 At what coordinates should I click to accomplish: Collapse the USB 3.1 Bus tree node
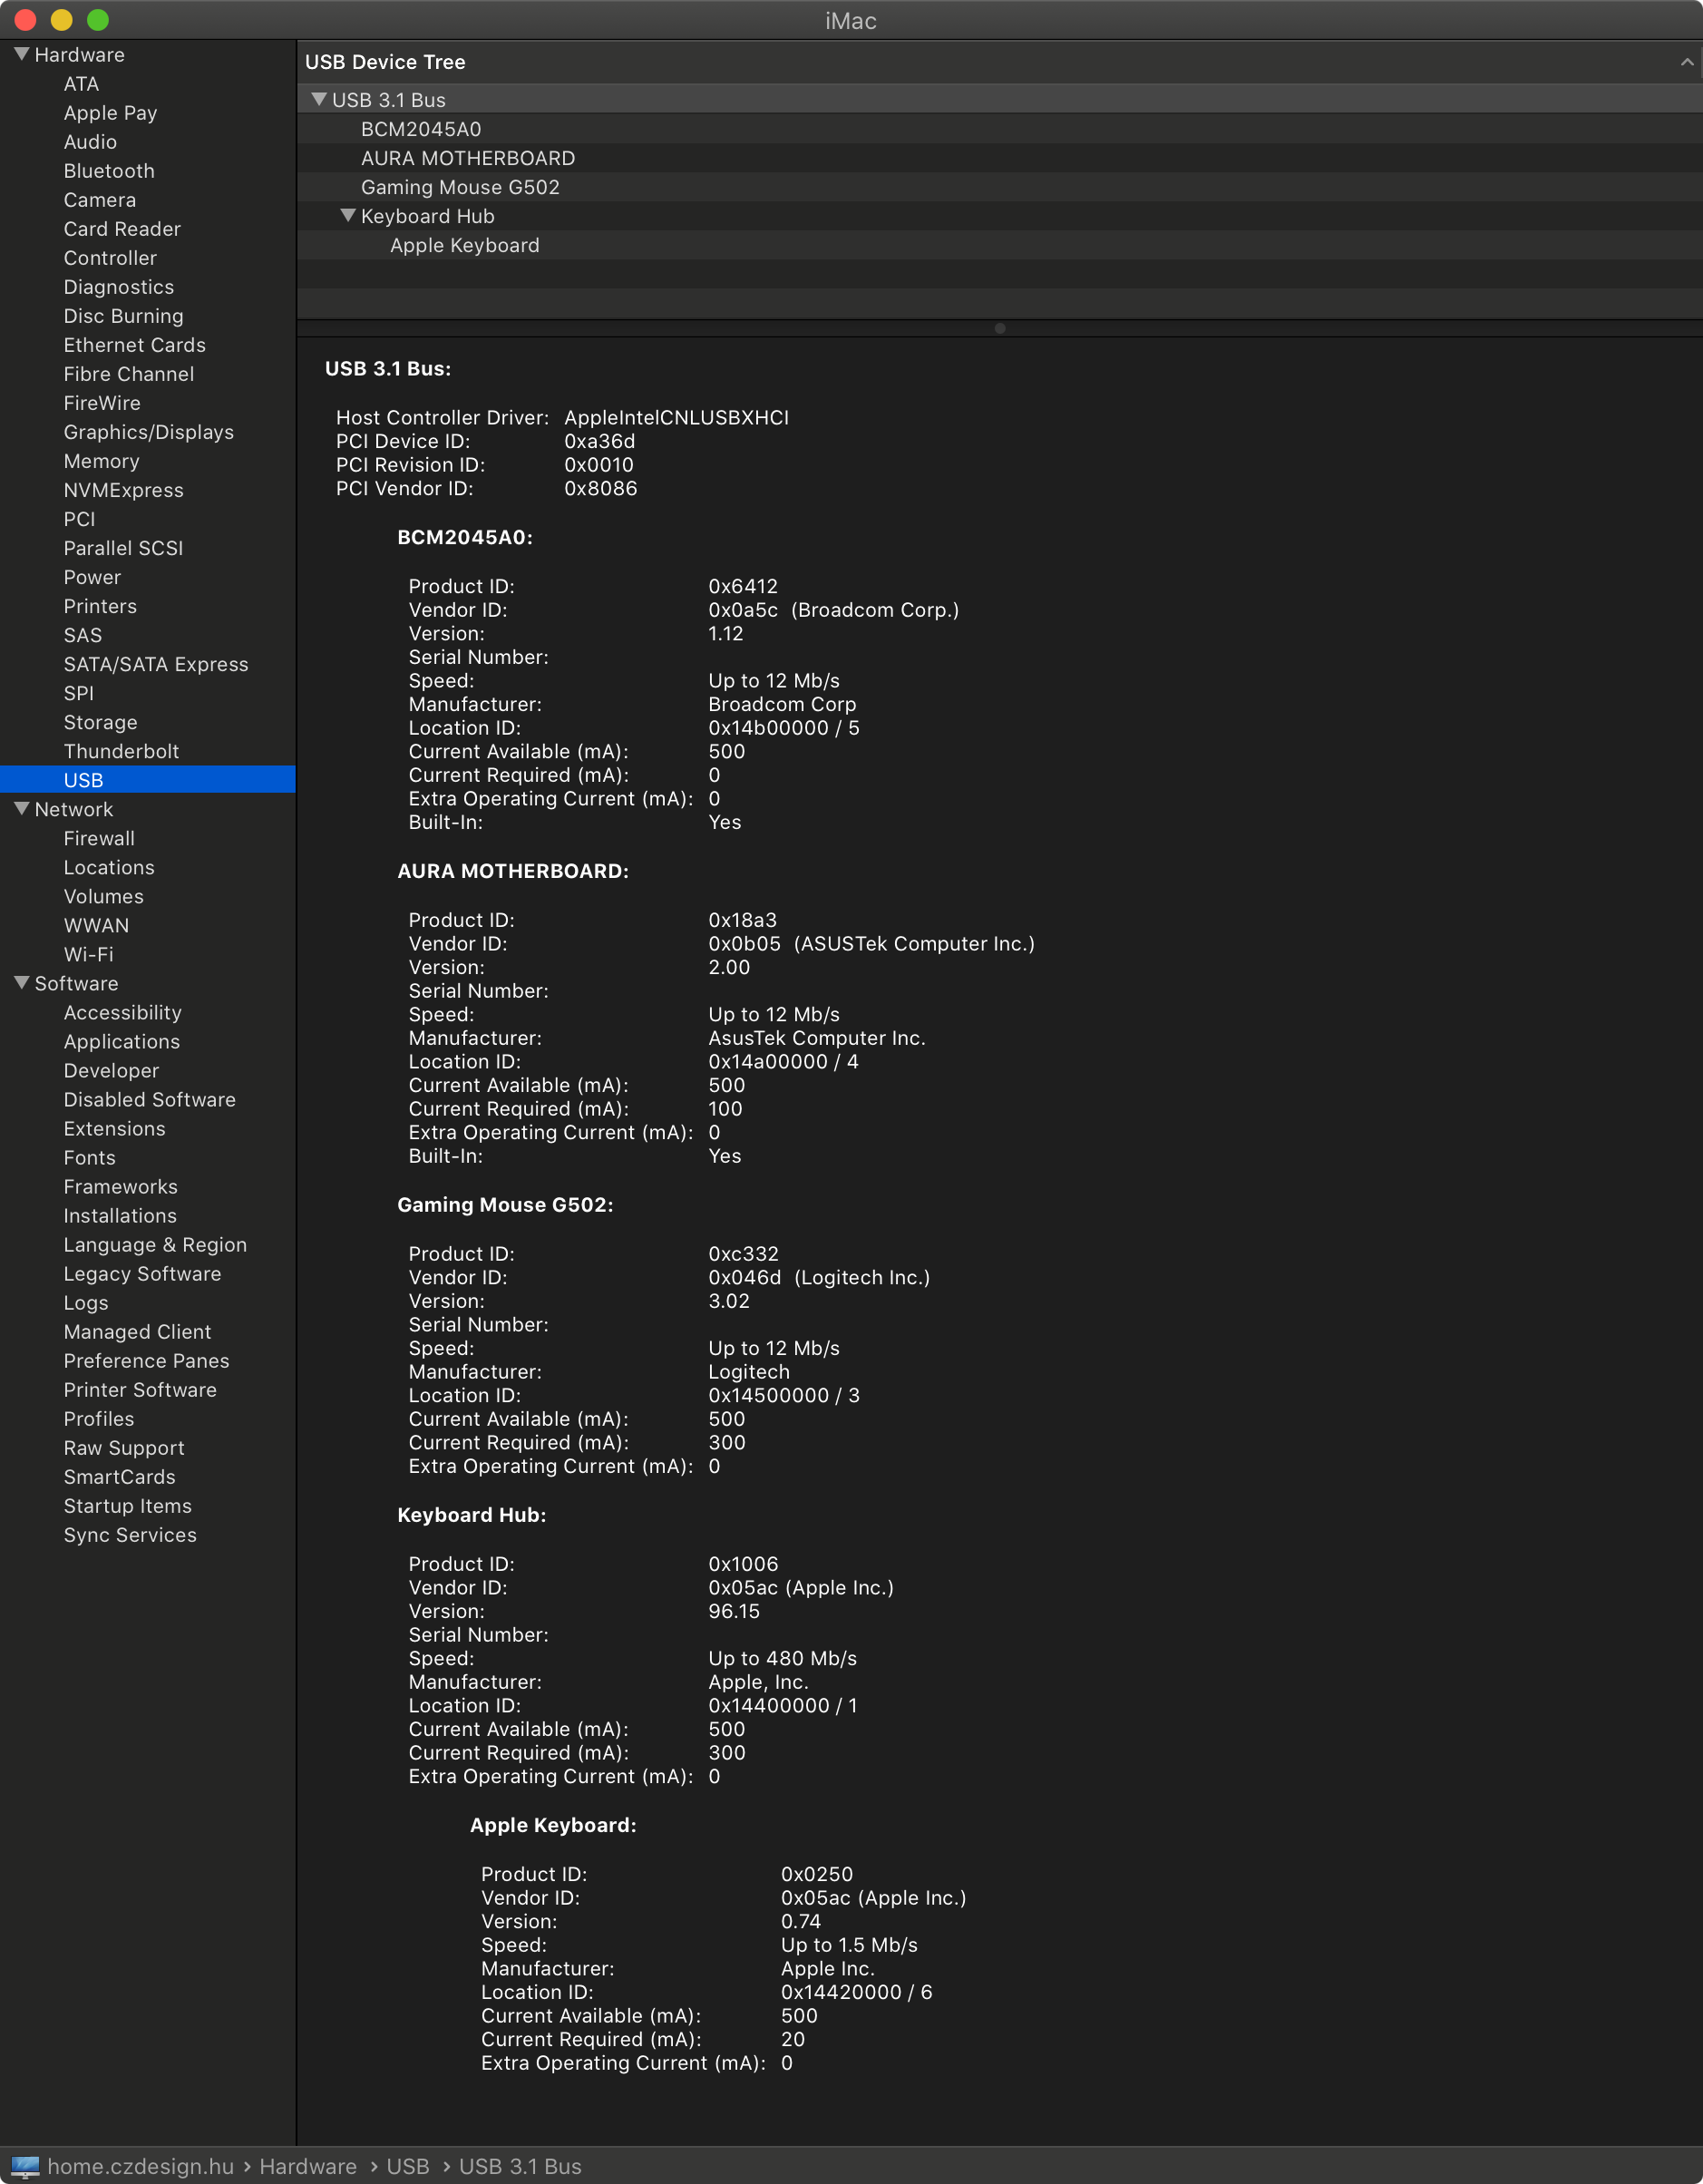pos(319,99)
